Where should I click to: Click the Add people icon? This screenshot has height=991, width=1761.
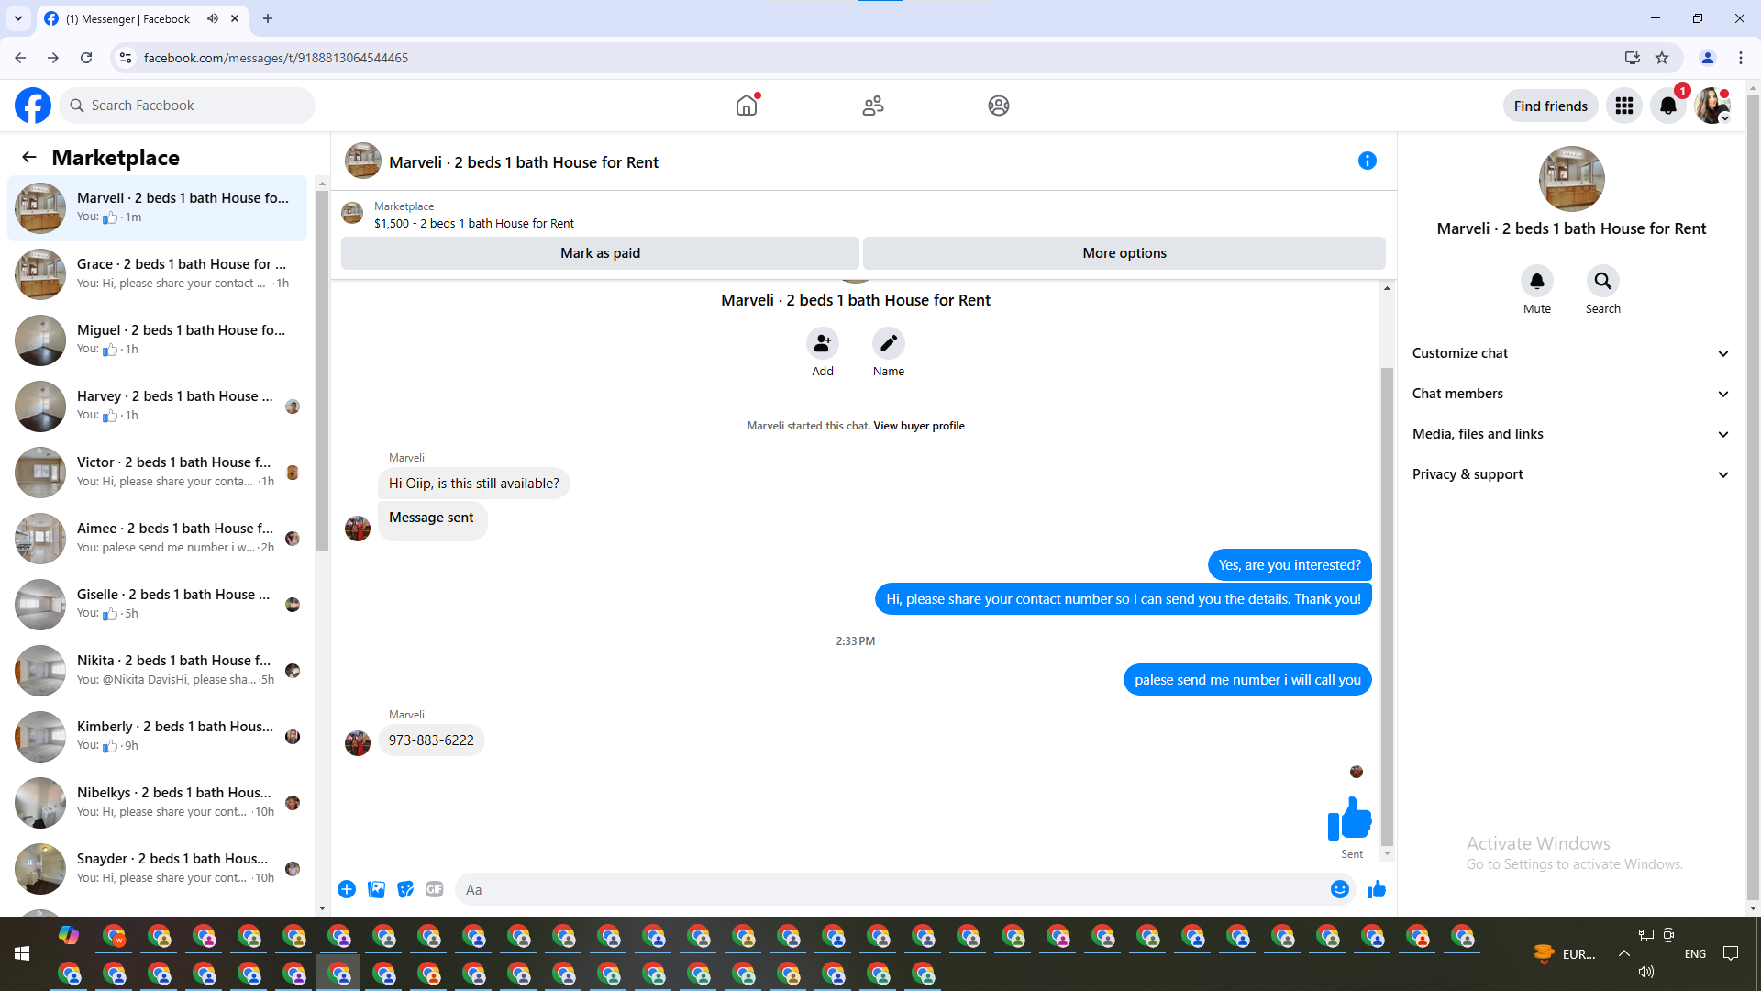point(822,343)
